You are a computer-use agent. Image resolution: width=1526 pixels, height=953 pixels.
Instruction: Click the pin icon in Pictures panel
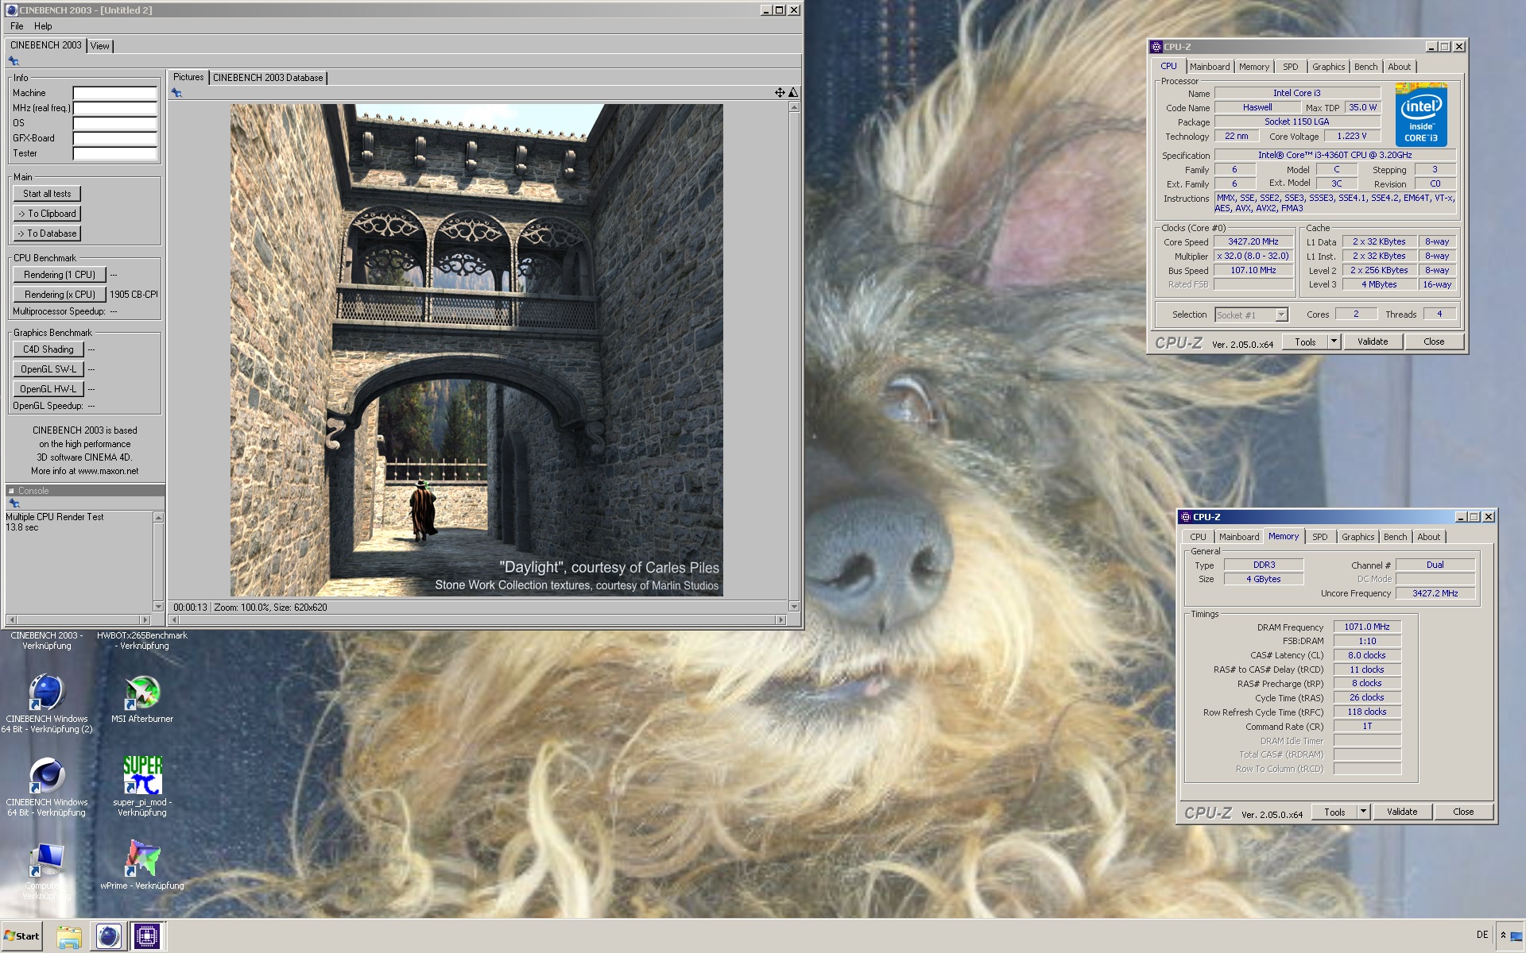(176, 93)
